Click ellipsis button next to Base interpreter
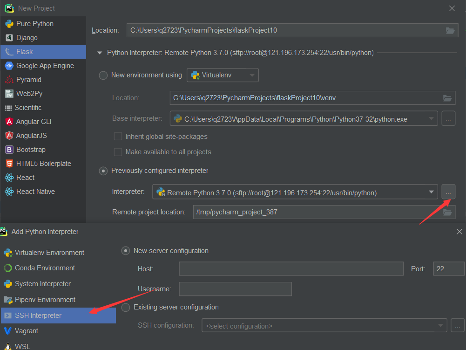 pos(448,118)
